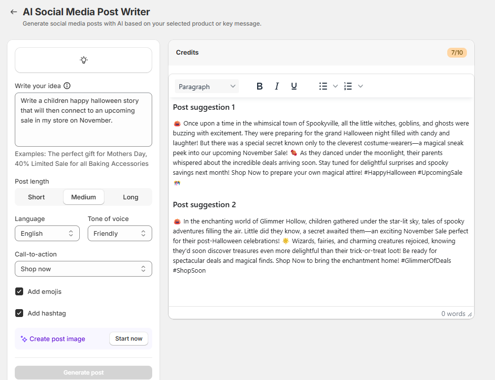Click the Credits label

(187, 52)
